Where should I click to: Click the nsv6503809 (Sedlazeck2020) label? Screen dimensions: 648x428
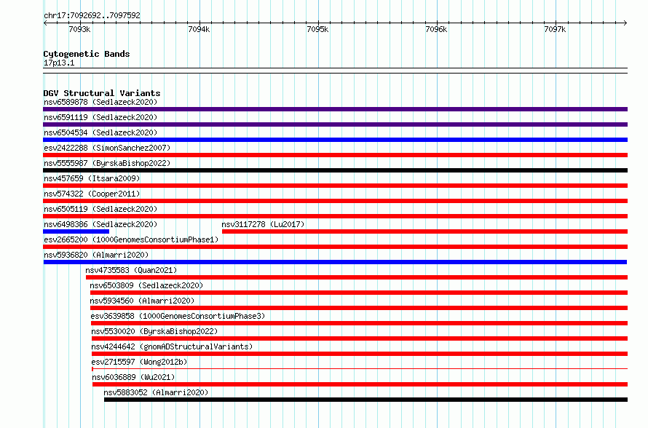point(146,285)
